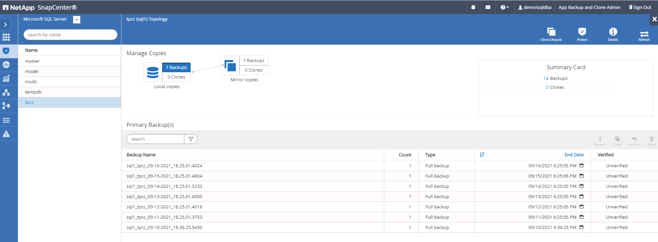Show database Details info icon
Screen dimensions: 658x242
point(613,32)
